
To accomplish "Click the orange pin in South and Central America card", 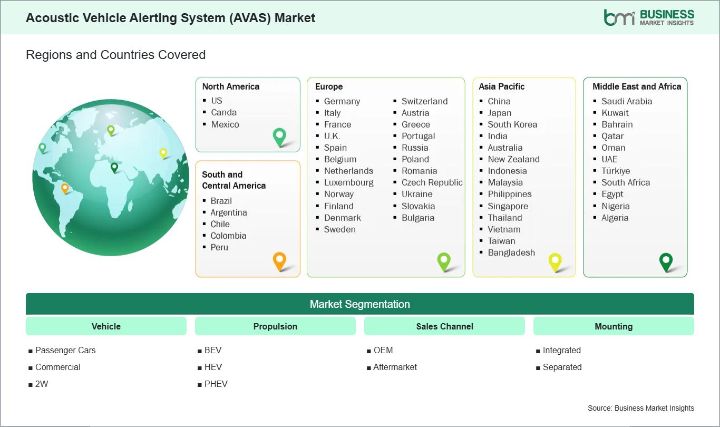I will pos(279,261).
